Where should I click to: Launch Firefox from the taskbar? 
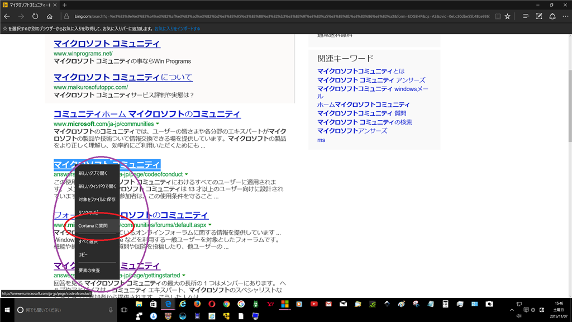(197, 304)
